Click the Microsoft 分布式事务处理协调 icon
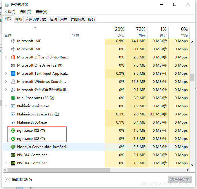 pyautogui.click(x=13, y=90)
